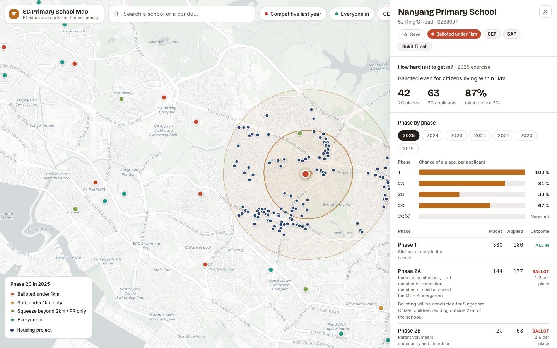Click the red school dot near NP Alumni Clubhouse
The height and width of the screenshot is (348, 557).
pos(196,122)
